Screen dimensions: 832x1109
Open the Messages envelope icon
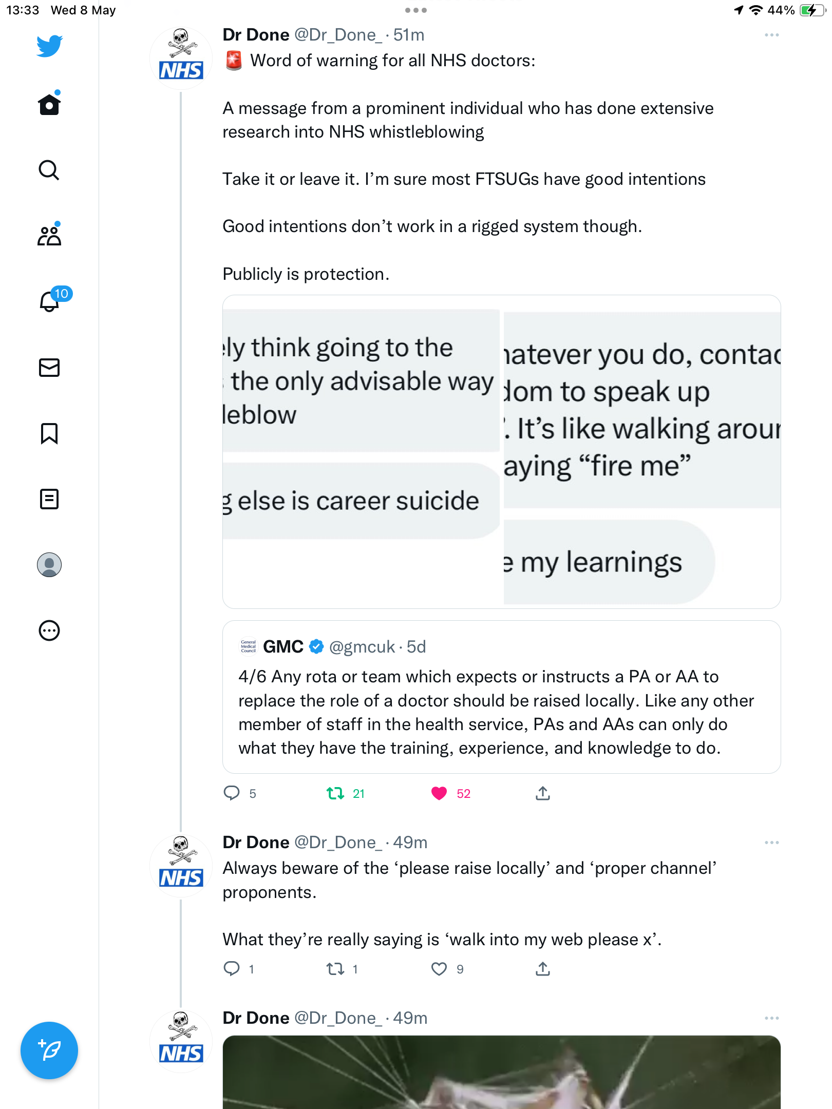(49, 368)
